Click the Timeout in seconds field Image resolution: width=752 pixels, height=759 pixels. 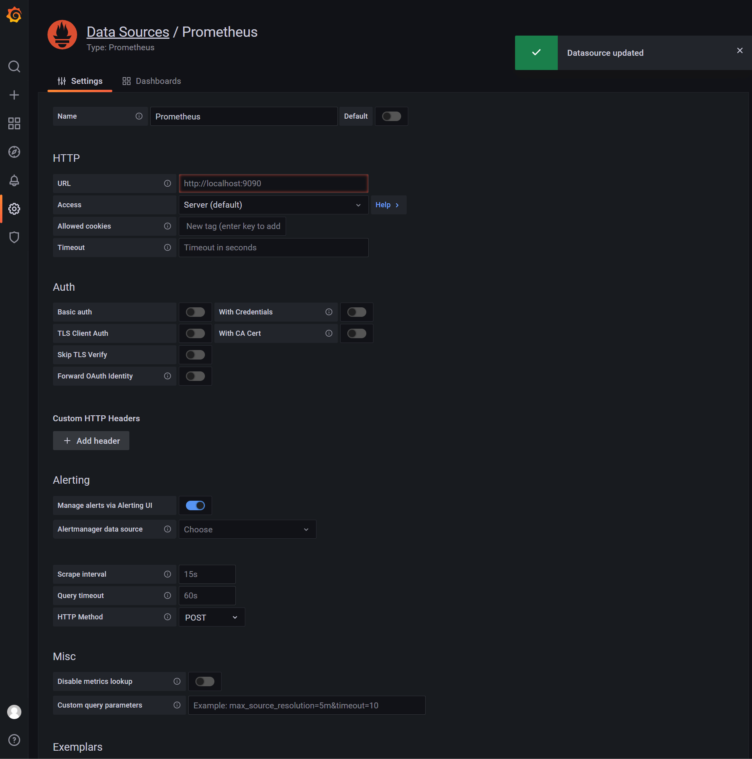(274, 248)
